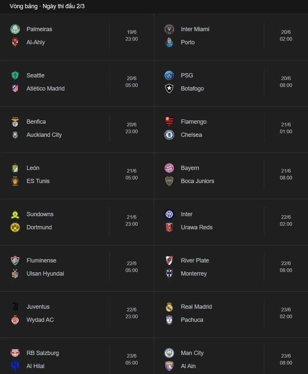Open the Atlético Madrid team link
Viewport: 308px width, 374px height.
[x=45, y=89]
